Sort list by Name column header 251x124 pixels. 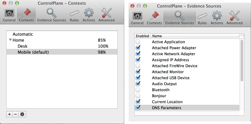195,36
